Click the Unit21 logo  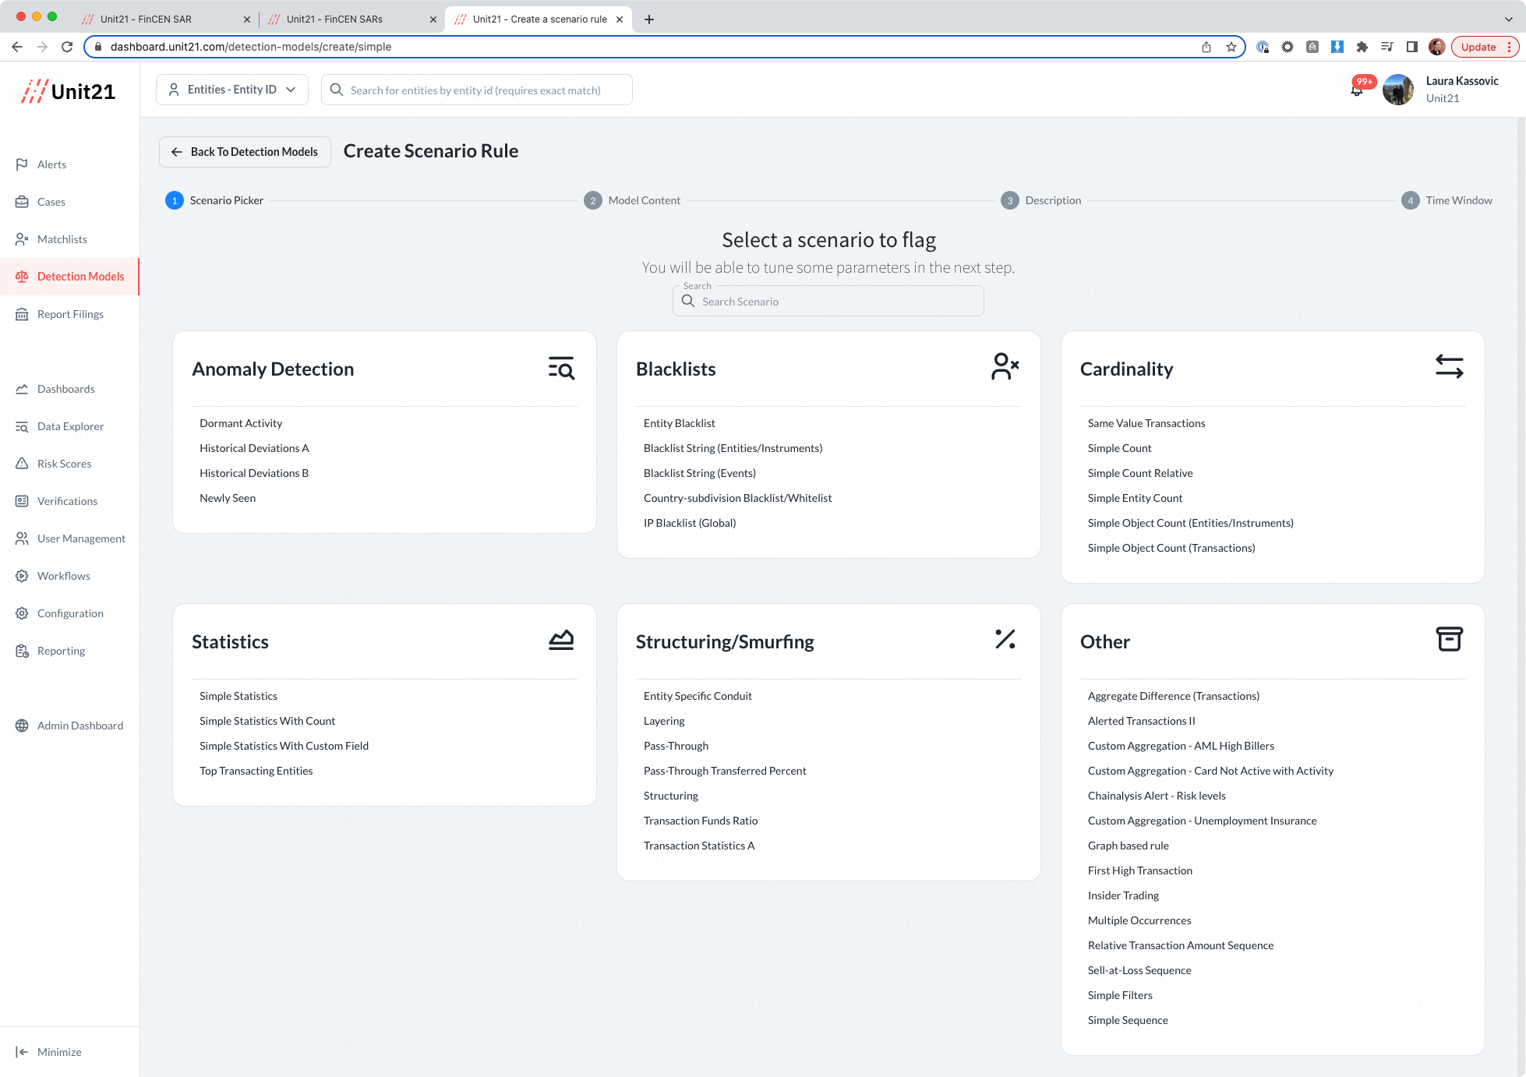69,92
